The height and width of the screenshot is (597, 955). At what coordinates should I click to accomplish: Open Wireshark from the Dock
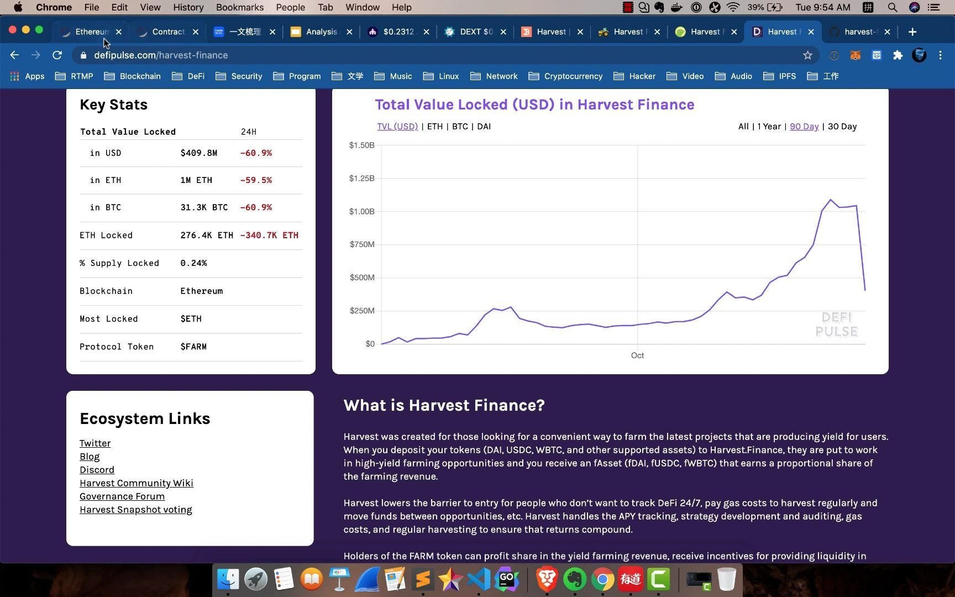[x=367, y=579]
